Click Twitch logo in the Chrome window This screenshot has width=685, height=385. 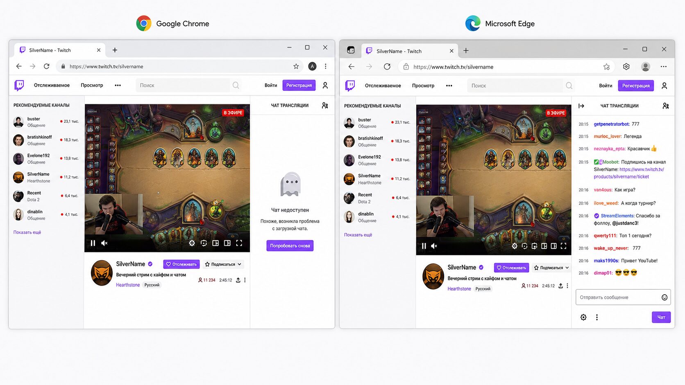pyautogui.click(x=19, y=85)
